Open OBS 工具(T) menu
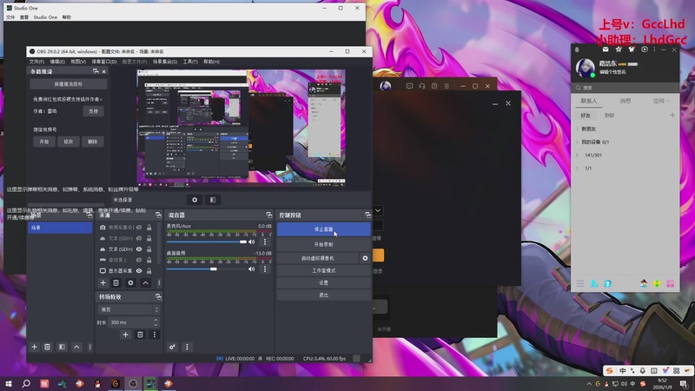Viewport: 695px width, 391px height. click(x=190, y=62)
